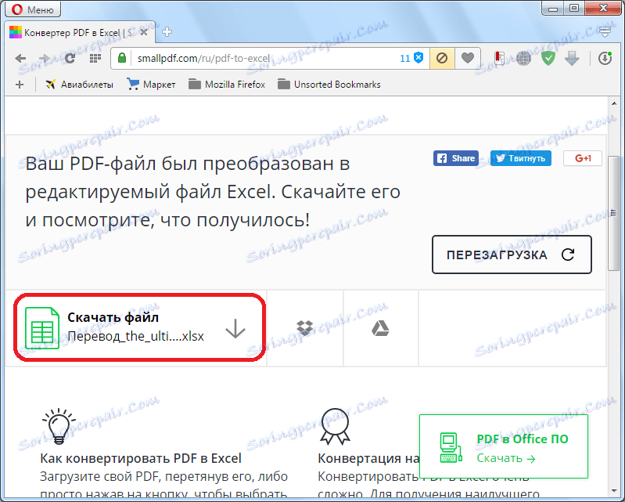The height and width of the screenshot is (502, 625).
Task: Share on Facebook with Share button
Action: [455, 158]
